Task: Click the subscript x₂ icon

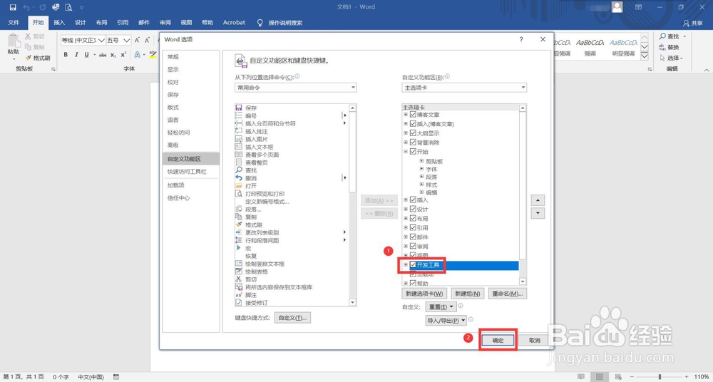Action: 113,55
